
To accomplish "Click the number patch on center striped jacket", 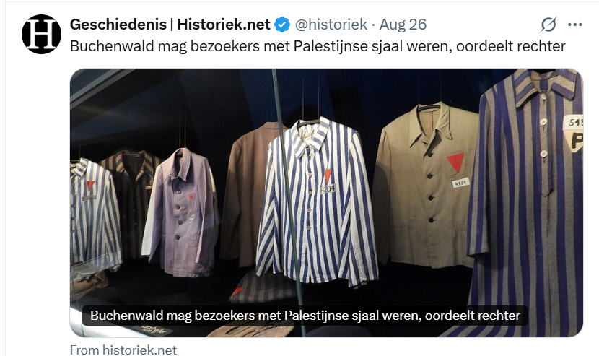I will 328,188.
